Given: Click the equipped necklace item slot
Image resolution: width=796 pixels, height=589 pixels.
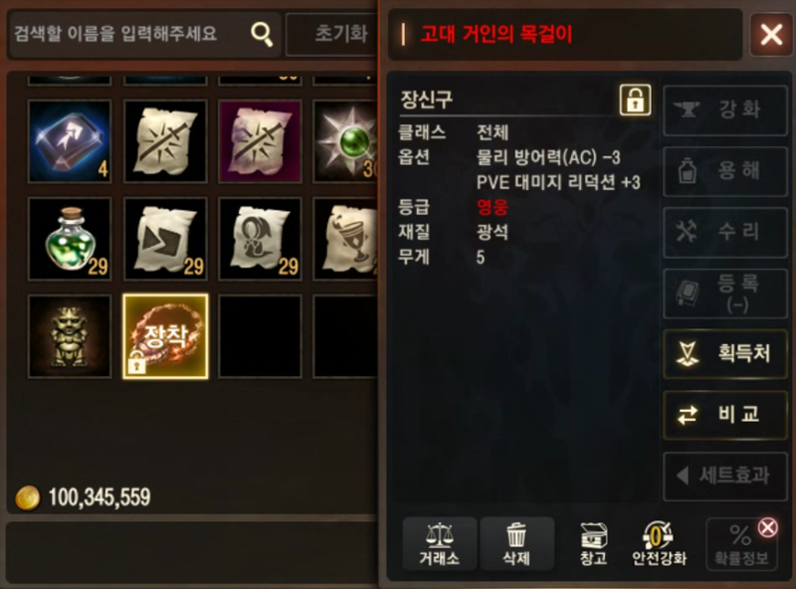Looking at the screenshot, I should click(165, 336).
